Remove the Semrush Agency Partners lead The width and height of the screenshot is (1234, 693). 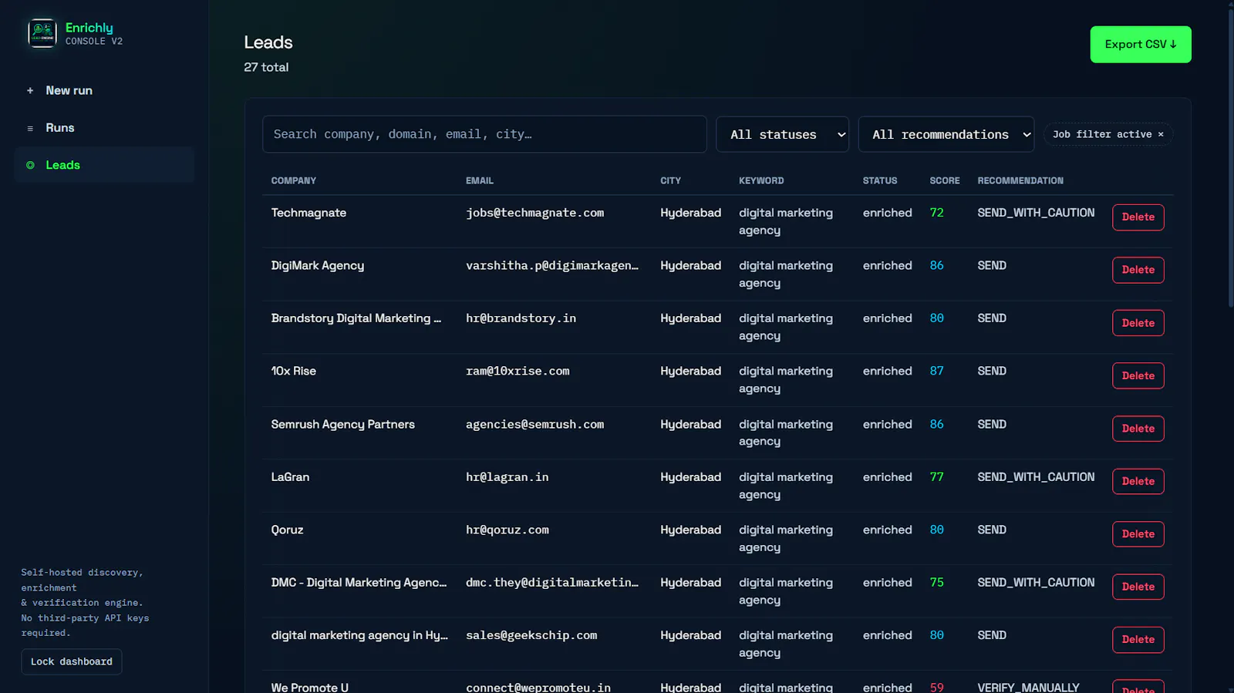(x=1138, y=429)
